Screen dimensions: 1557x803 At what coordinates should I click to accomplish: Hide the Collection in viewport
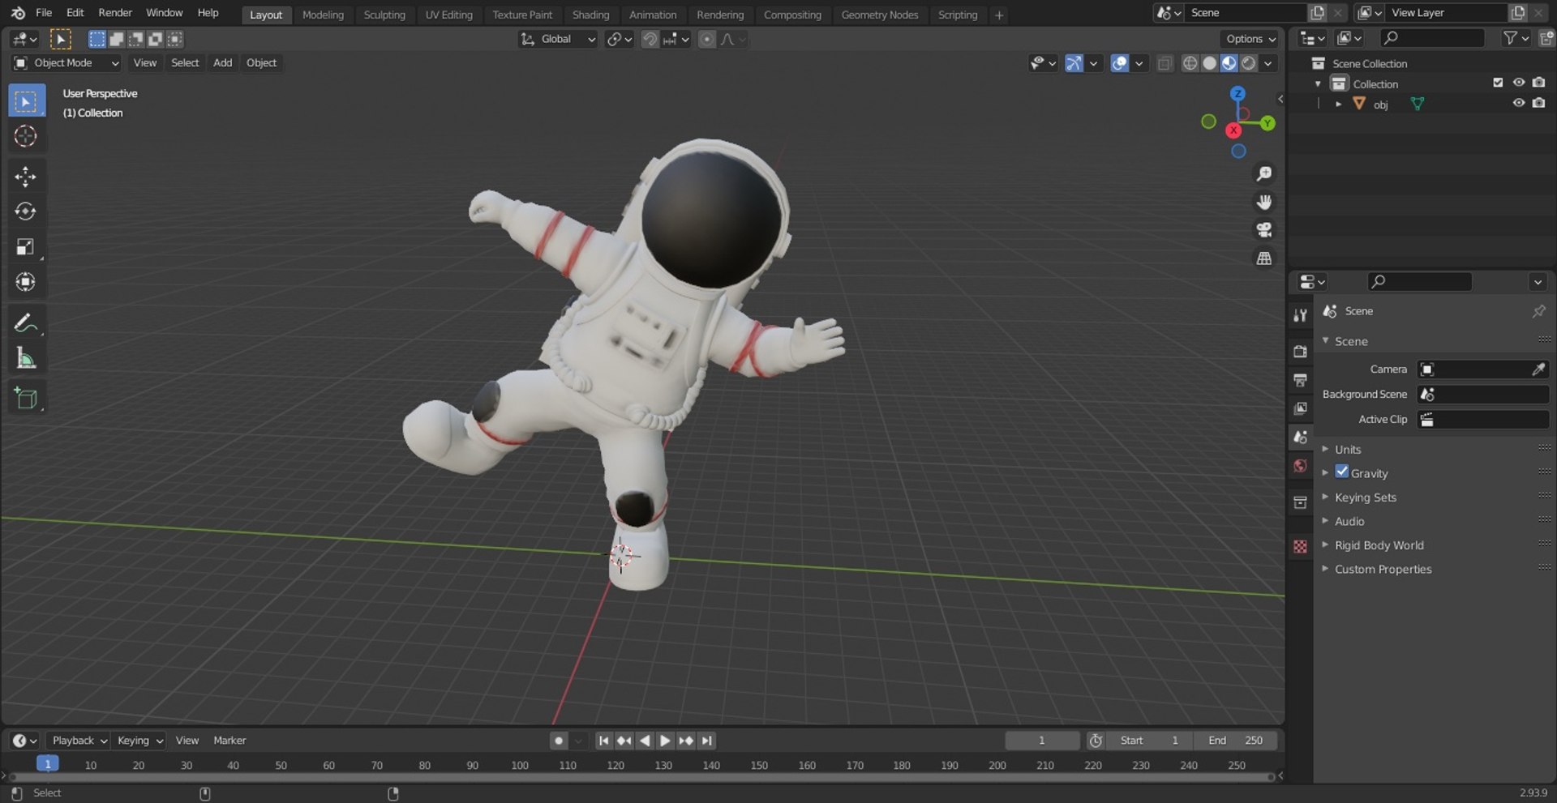[1518, 83]
